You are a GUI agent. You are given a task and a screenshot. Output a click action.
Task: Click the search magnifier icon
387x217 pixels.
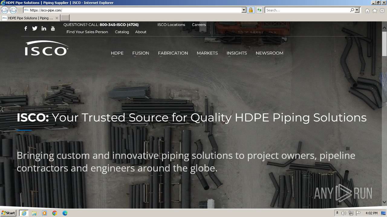[x=352, y=10]
